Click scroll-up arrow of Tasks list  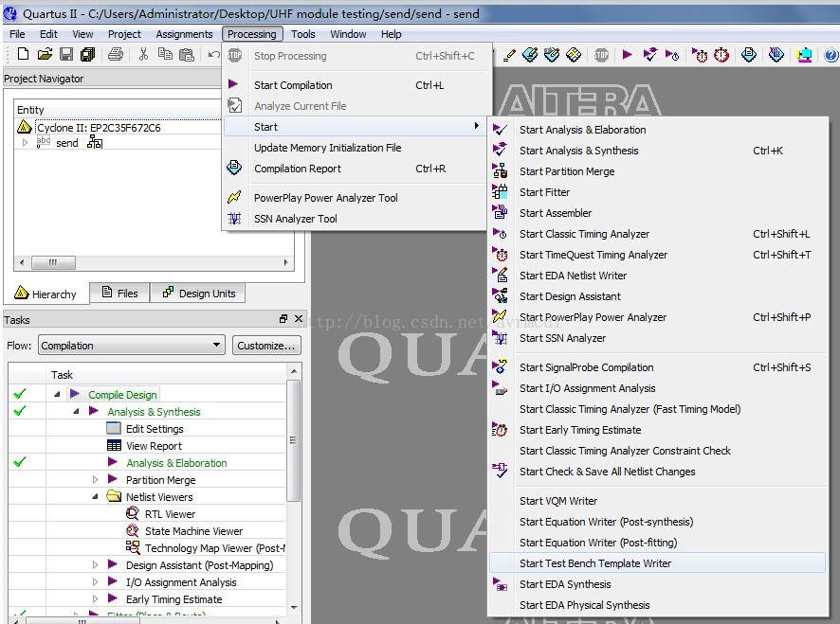pyautogui.click(x=294, y=371)
